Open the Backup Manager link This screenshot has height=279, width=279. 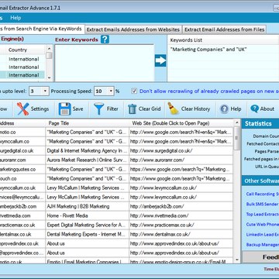tap(262, 244)
